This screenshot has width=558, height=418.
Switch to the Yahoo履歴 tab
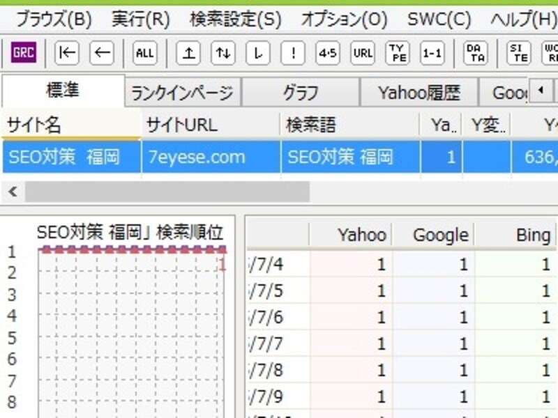click(419, 93)
